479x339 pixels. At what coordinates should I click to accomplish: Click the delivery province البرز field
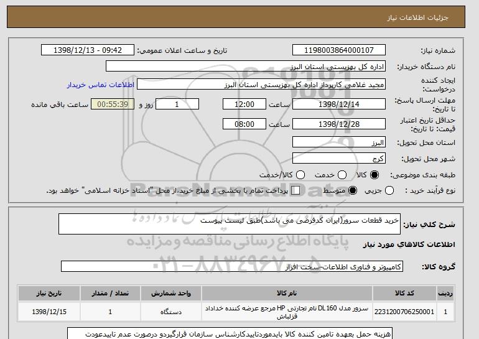pos(339,142)
